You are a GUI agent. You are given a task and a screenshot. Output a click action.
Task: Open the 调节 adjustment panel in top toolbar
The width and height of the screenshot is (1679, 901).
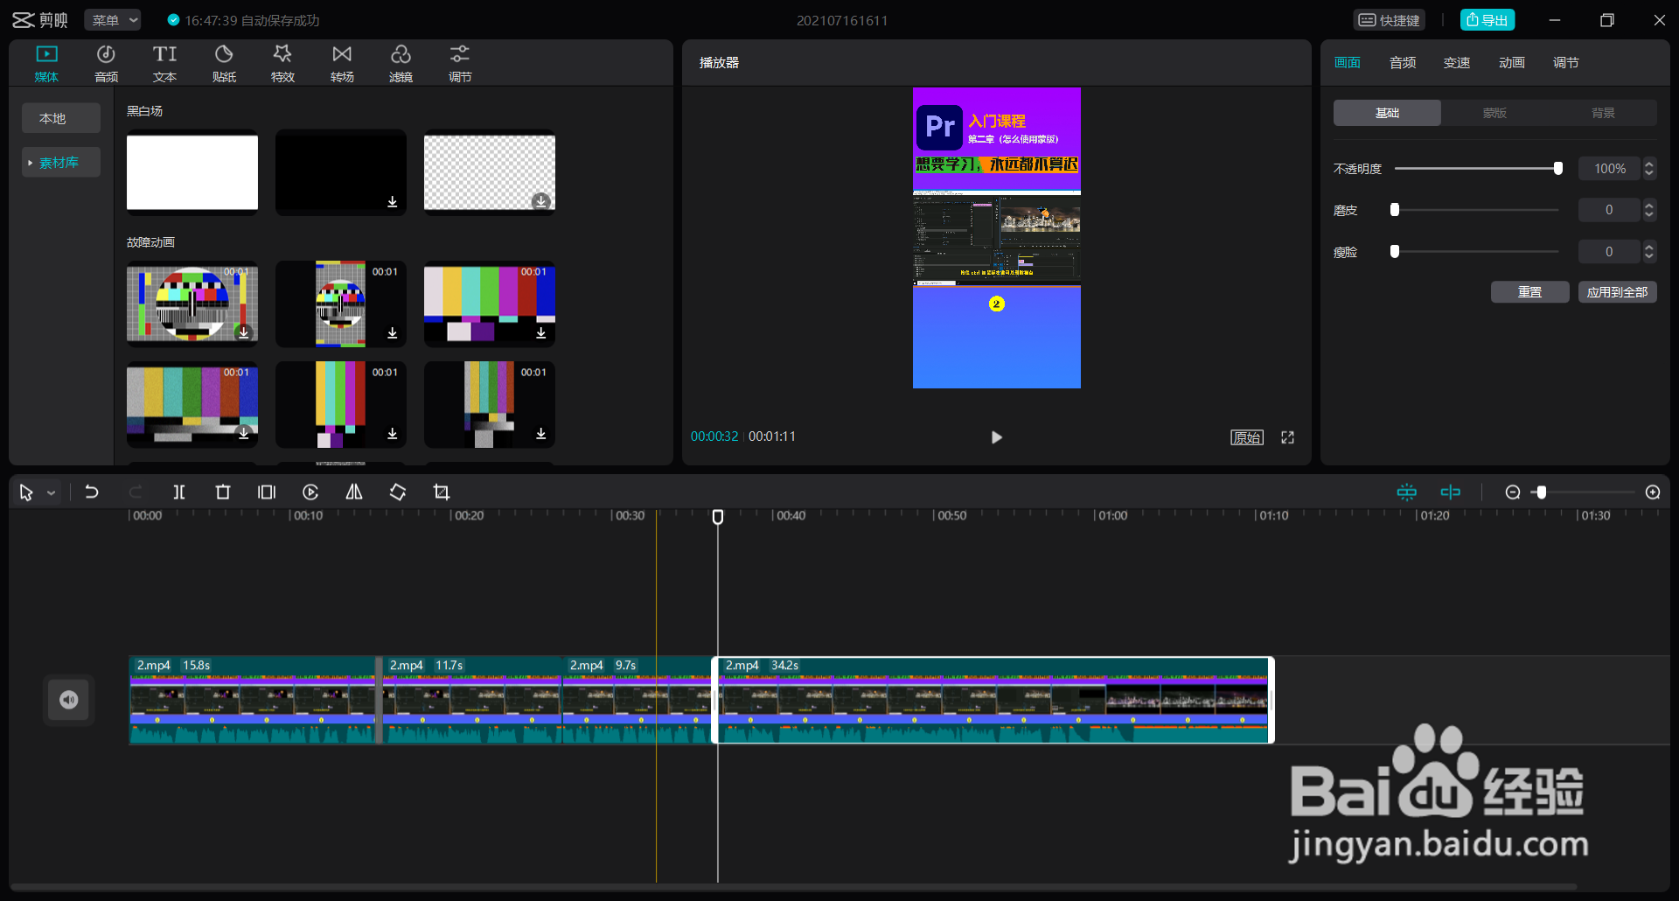(x=460, y=64)
